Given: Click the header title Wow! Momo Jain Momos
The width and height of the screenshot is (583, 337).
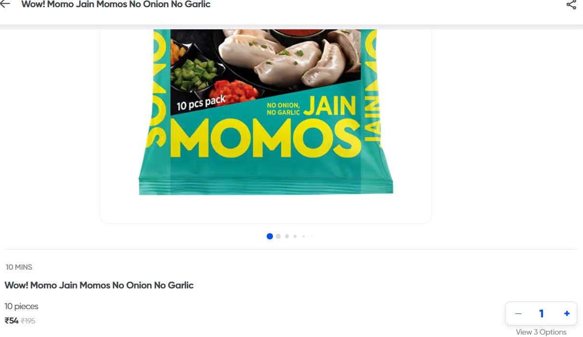Looking at the screenshot, I should (116, 4).
